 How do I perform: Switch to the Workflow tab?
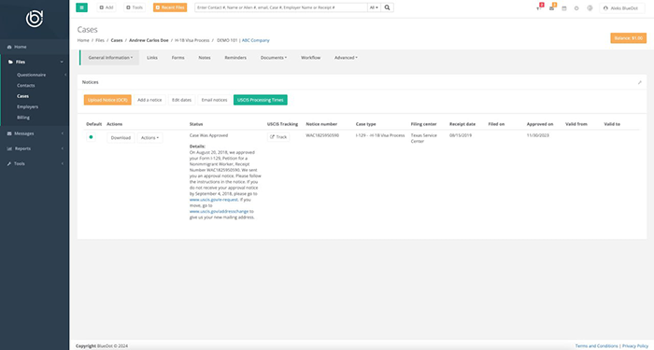(311, 58)
